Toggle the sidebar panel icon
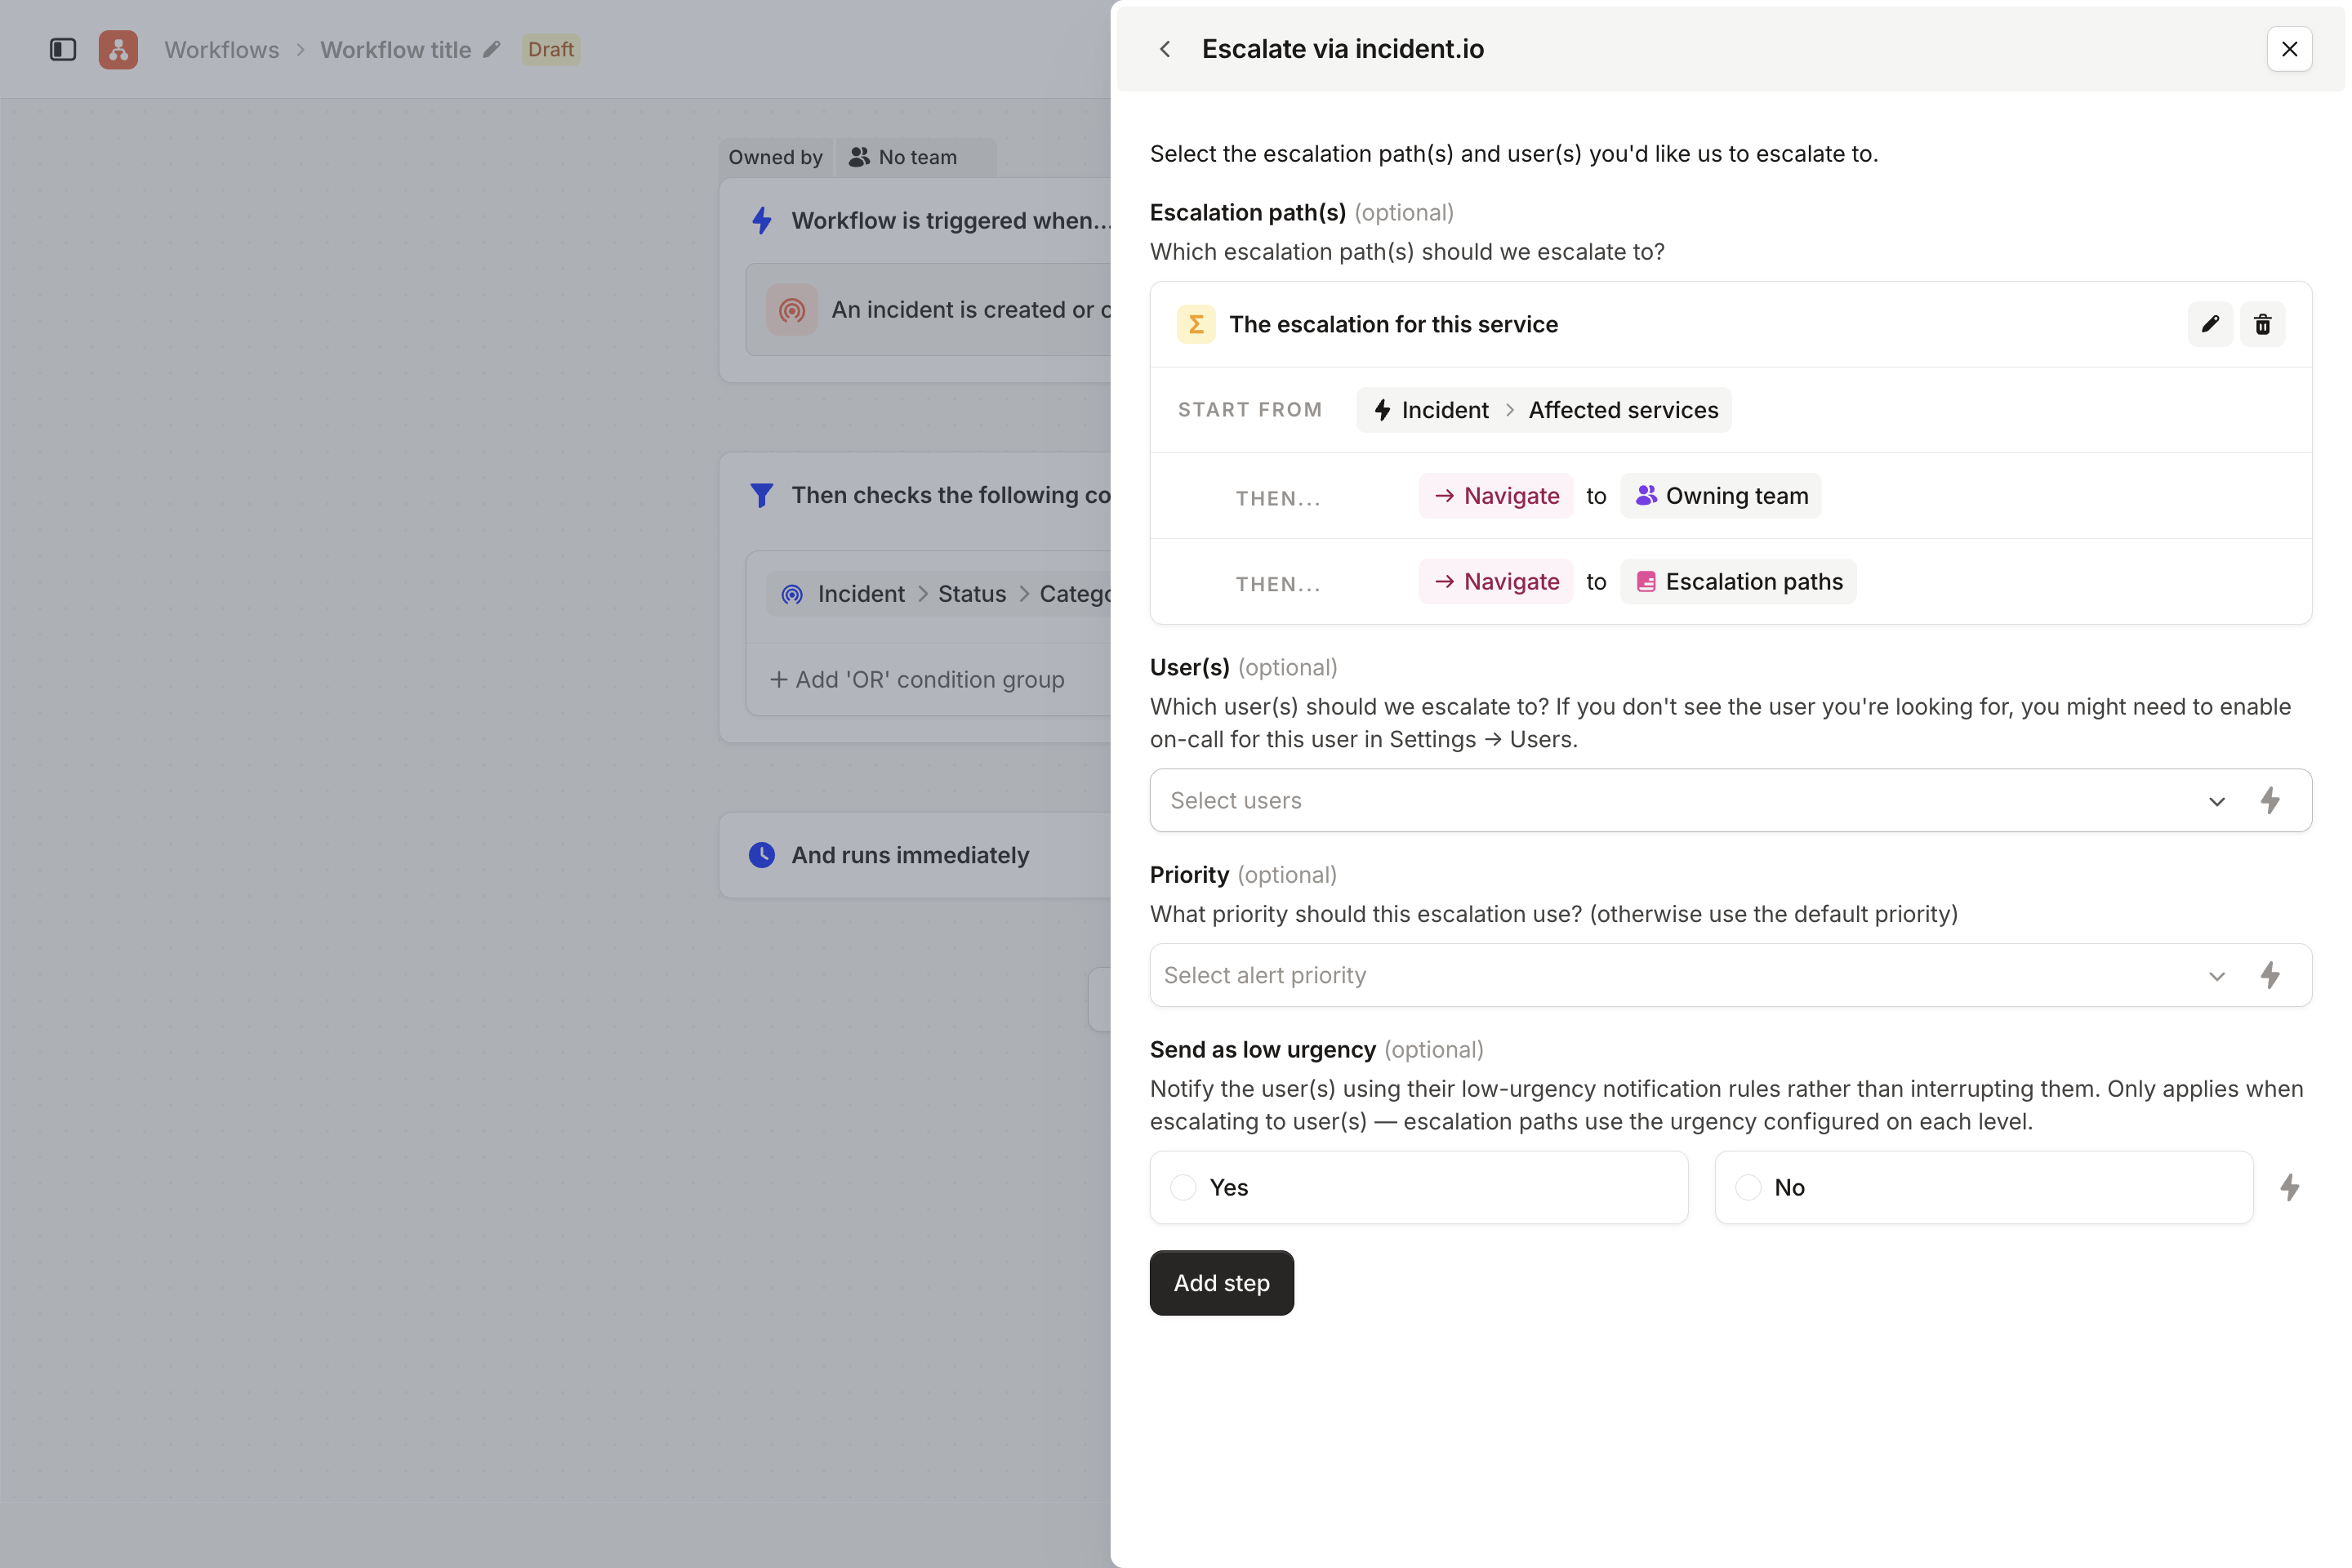The width and height of the screenshot is (2352, 1568). pos(63,49)
